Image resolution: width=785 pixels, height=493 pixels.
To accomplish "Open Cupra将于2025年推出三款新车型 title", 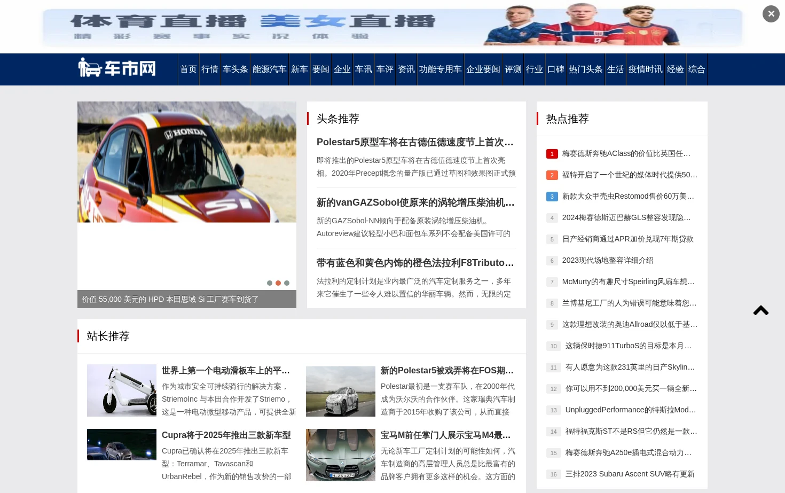I will 226,435.
